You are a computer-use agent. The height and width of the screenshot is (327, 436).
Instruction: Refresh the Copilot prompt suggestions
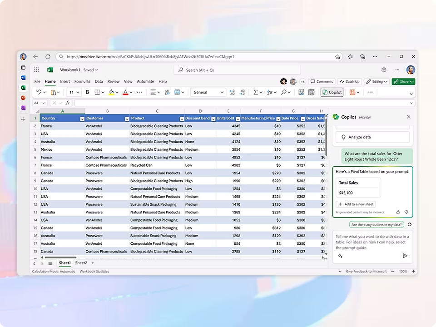coord(410,224)
